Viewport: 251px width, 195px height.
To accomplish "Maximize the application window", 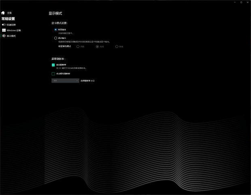I will pos(241,2).
